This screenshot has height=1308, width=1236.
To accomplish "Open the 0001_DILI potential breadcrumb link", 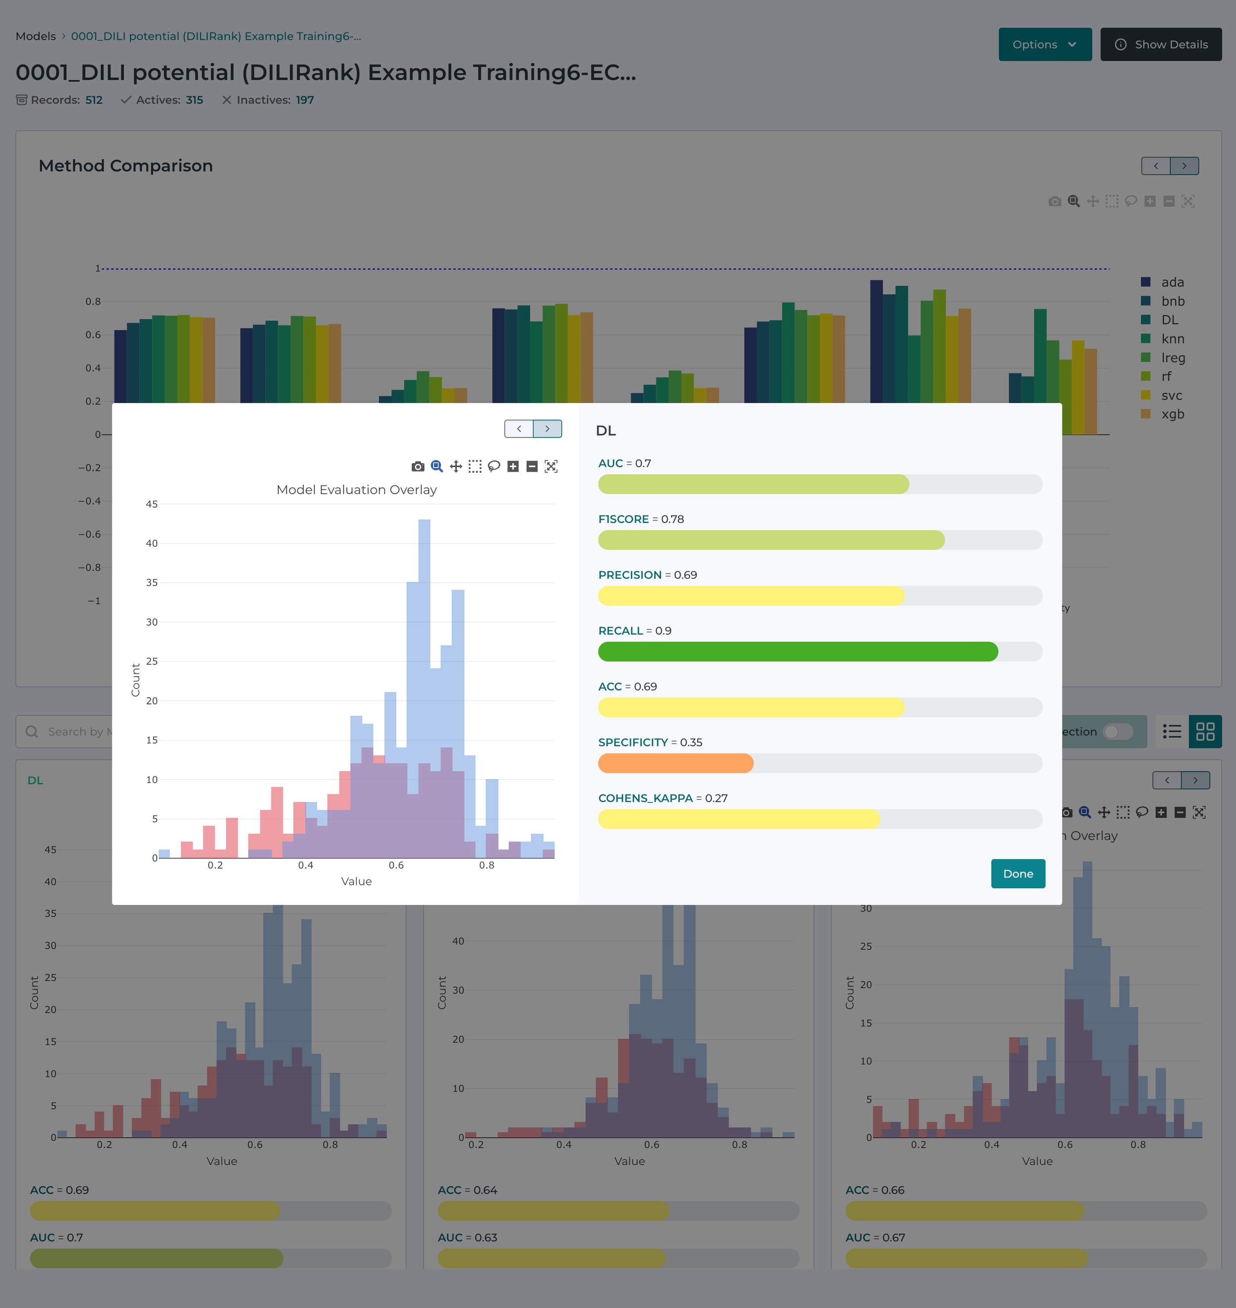I will click(216, 36).
